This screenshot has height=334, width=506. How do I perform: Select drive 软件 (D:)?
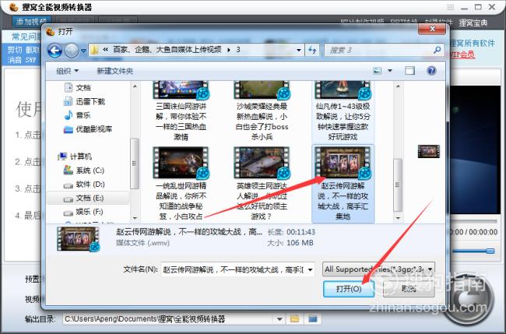[x=84, y=185]
